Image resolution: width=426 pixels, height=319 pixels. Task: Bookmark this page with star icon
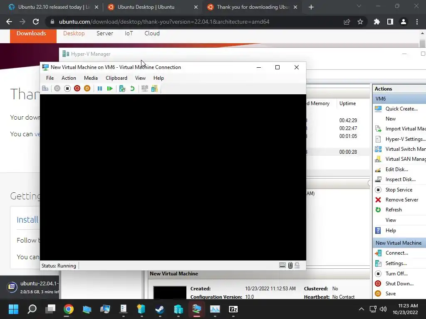pos(360,22)
